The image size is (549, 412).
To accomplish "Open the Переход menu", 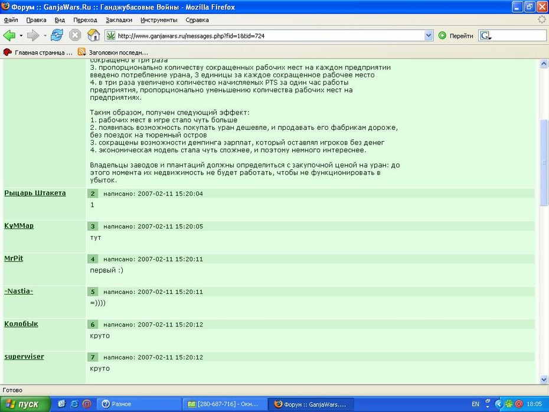I will pos(85,20).
